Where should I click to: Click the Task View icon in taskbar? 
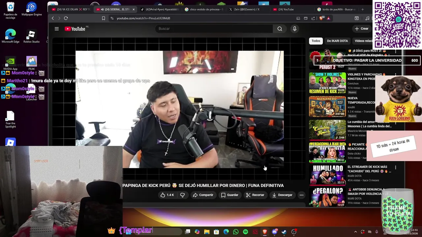click(188, 232)
